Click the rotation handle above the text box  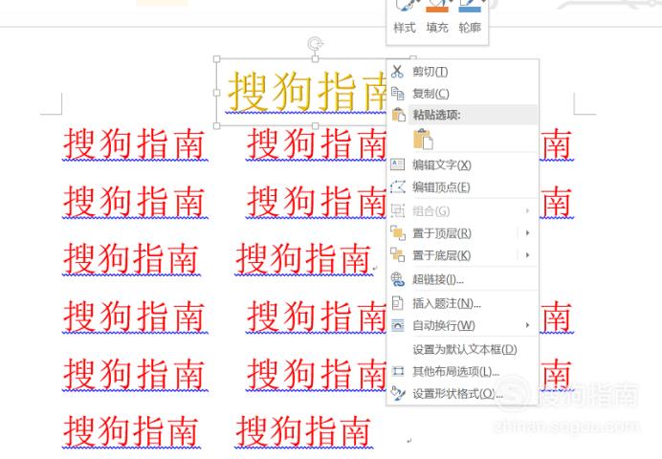(x=315, y=43)
